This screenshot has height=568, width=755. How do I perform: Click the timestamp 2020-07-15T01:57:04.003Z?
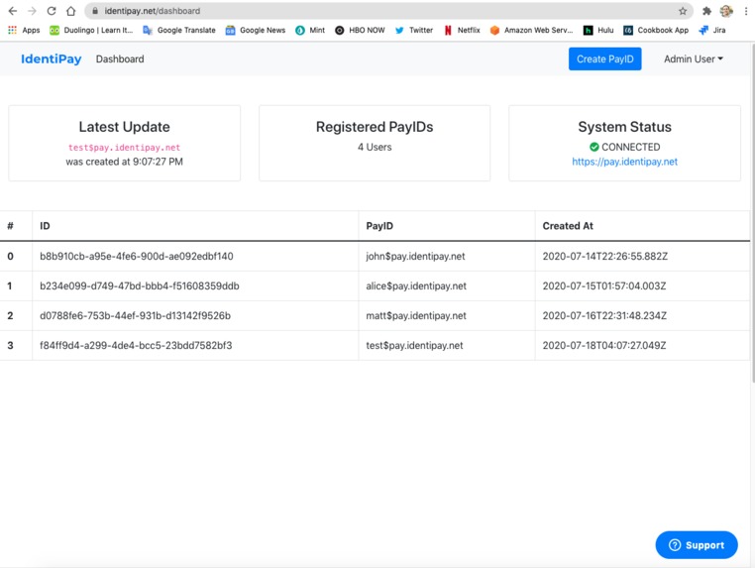coord(604,286)
